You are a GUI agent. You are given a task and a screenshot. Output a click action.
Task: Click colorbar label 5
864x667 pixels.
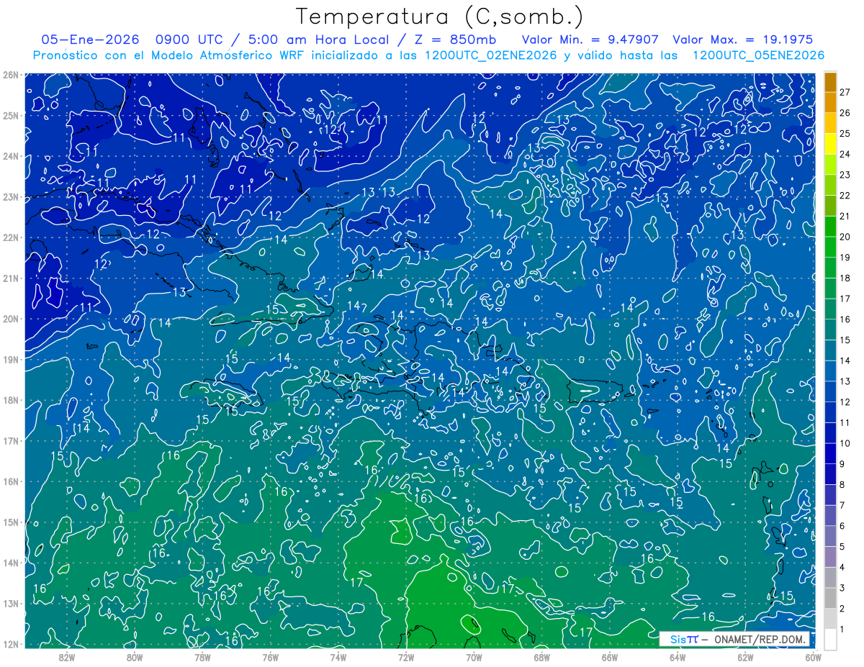point(842,546)
